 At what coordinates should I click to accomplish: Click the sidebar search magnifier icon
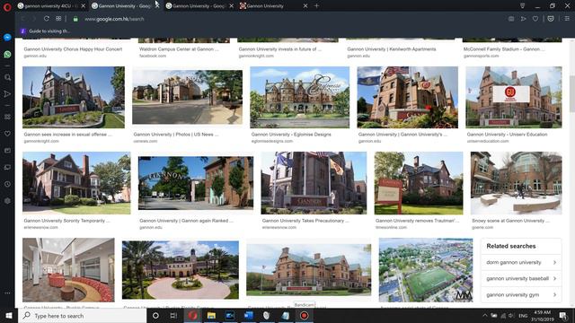coord(7,77)
